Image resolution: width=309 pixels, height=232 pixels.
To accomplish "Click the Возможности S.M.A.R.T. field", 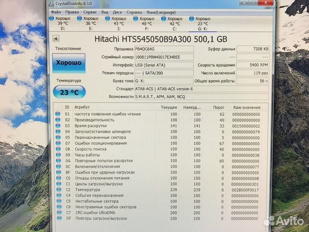I will coord(202,97).
